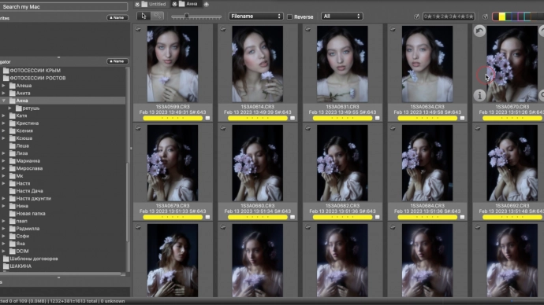Image resolution: width=544 pixels, height=305 pixels.
Task: Close the Untitled contact sheet tab
Action: point(137,4)
